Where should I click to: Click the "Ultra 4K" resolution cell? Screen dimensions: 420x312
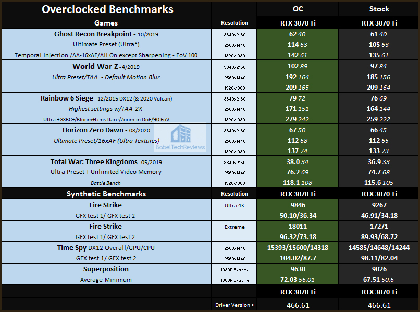234,206
